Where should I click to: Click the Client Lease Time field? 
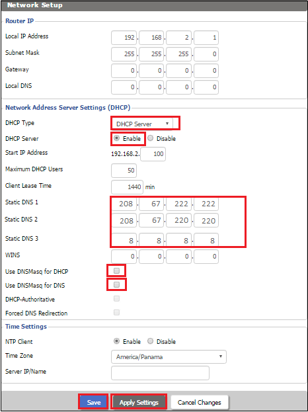[128, 187]
